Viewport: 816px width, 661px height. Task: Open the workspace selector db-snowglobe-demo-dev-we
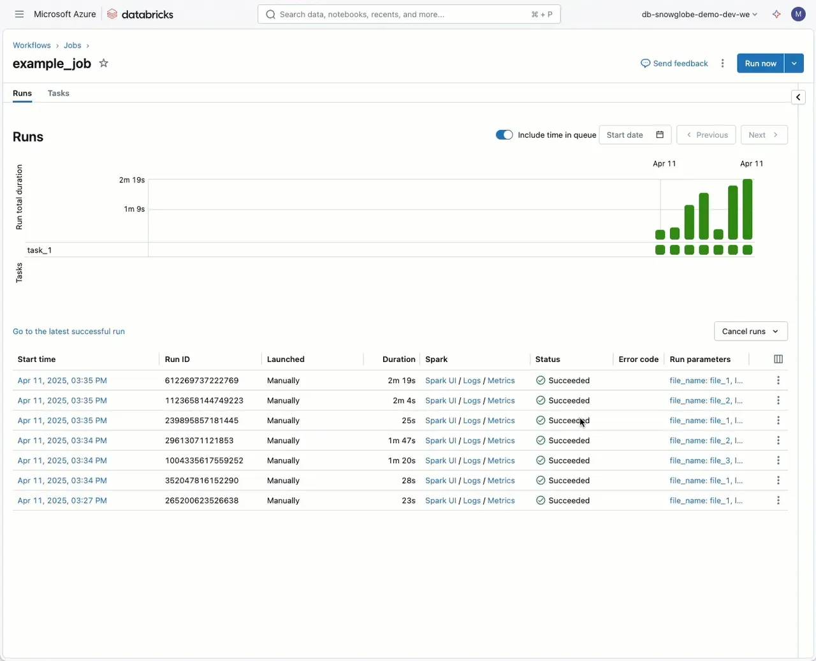699,14
